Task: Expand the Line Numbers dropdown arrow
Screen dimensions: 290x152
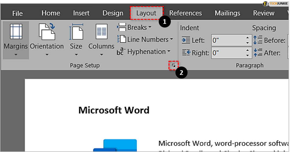Action: [171, 40]
